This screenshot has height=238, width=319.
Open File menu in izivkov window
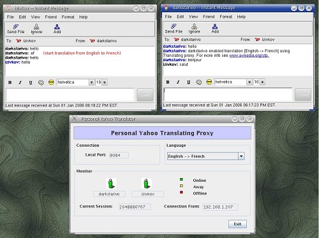10,17
